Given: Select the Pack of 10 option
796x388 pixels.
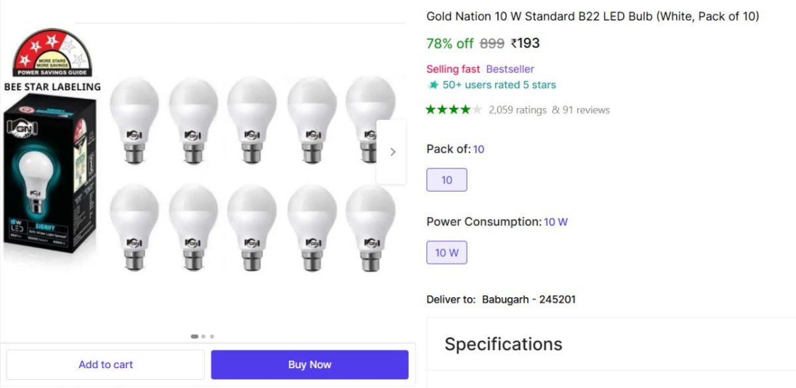Looking at the screenshot, I should (x=446, y=180).
